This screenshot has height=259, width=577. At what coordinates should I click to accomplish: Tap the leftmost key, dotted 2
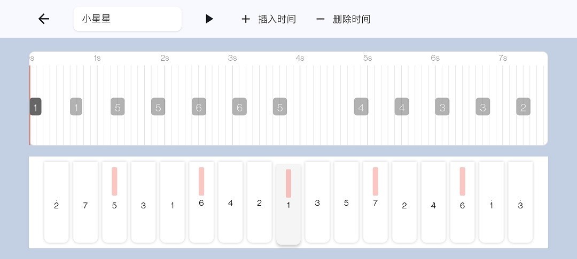[57, 203]
